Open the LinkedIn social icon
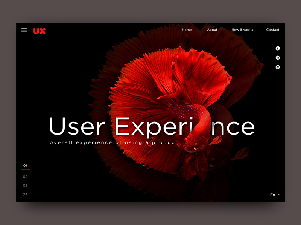 click(x=278, y=57)
